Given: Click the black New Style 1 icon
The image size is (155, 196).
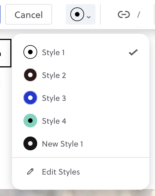Looking at the screenshot, I should pyautogui.click(x=30, y=143).
